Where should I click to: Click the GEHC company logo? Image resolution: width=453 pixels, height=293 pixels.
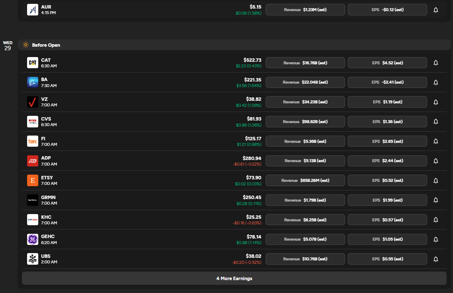click(x=33, y=239)
